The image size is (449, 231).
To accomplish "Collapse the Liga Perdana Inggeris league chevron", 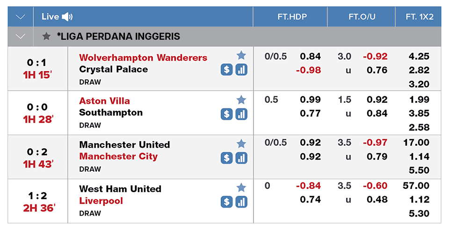I will (x=20, y=36).
